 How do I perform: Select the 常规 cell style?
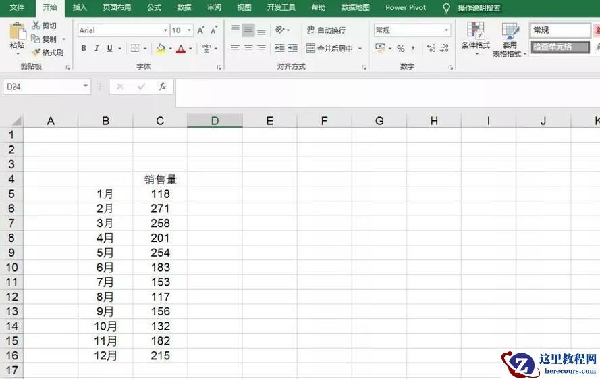(560, 30)
